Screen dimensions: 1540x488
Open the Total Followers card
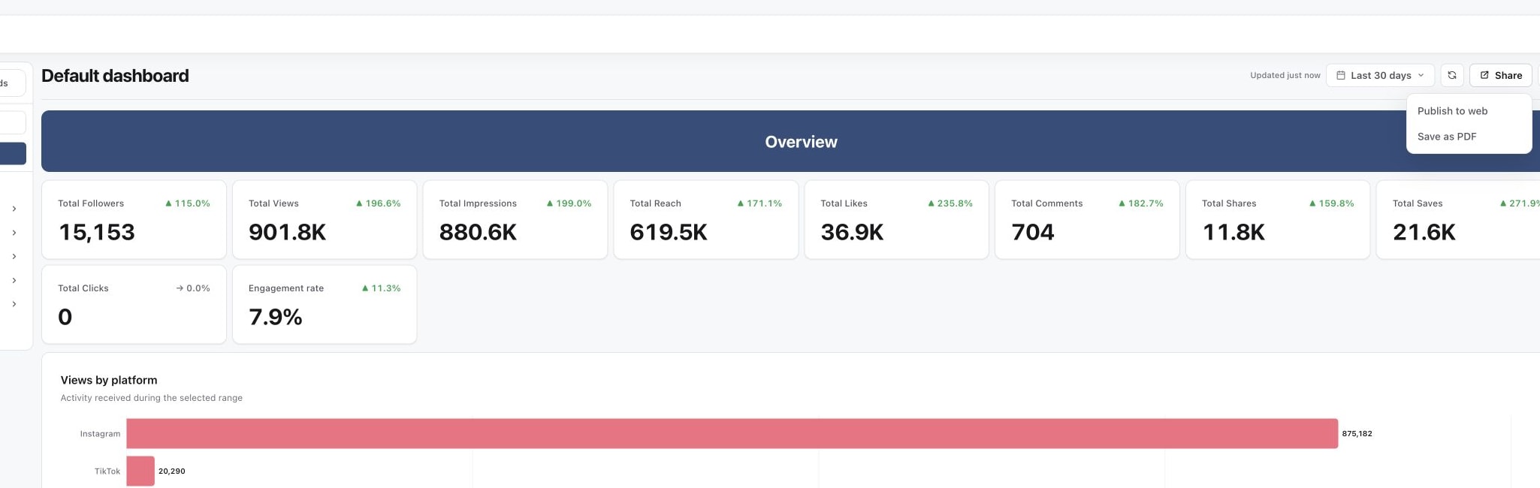134,219
